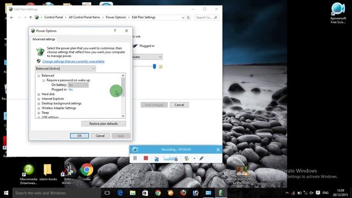Viewport: 352px width, 198px height.
Task: Open the plugged-in minutes dropdown
Action: tap(147, 57)
